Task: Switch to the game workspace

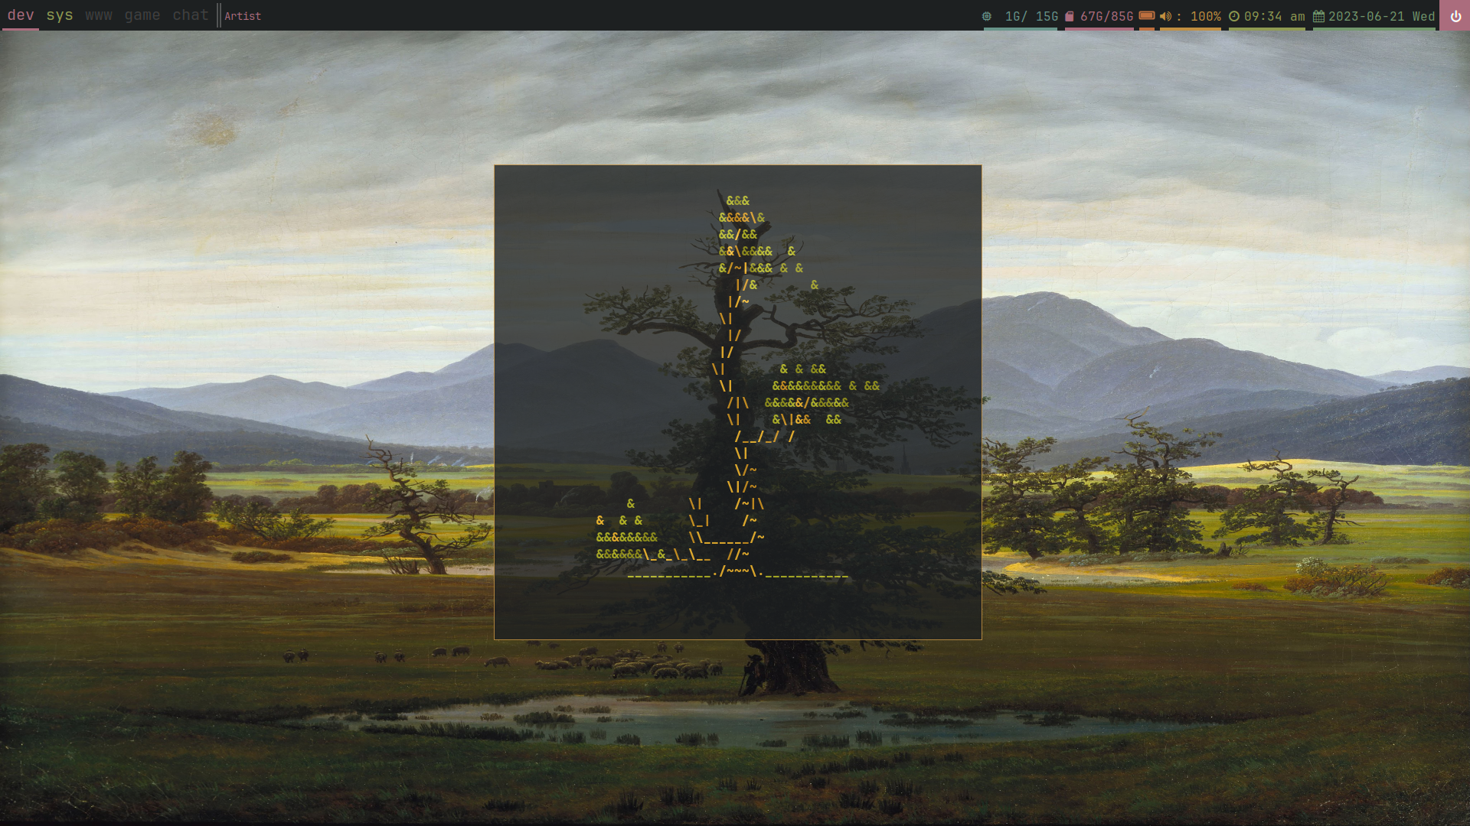Action: pyautogui.click(x=142, y=15)
